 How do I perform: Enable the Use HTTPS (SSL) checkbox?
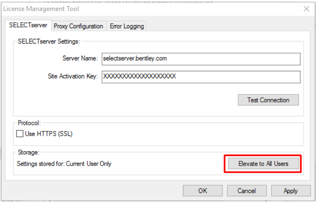tap(20, 134)
